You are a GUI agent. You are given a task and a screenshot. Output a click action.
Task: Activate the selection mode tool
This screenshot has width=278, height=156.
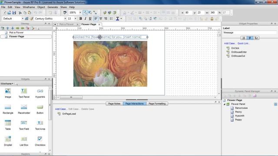click(85, 13)
